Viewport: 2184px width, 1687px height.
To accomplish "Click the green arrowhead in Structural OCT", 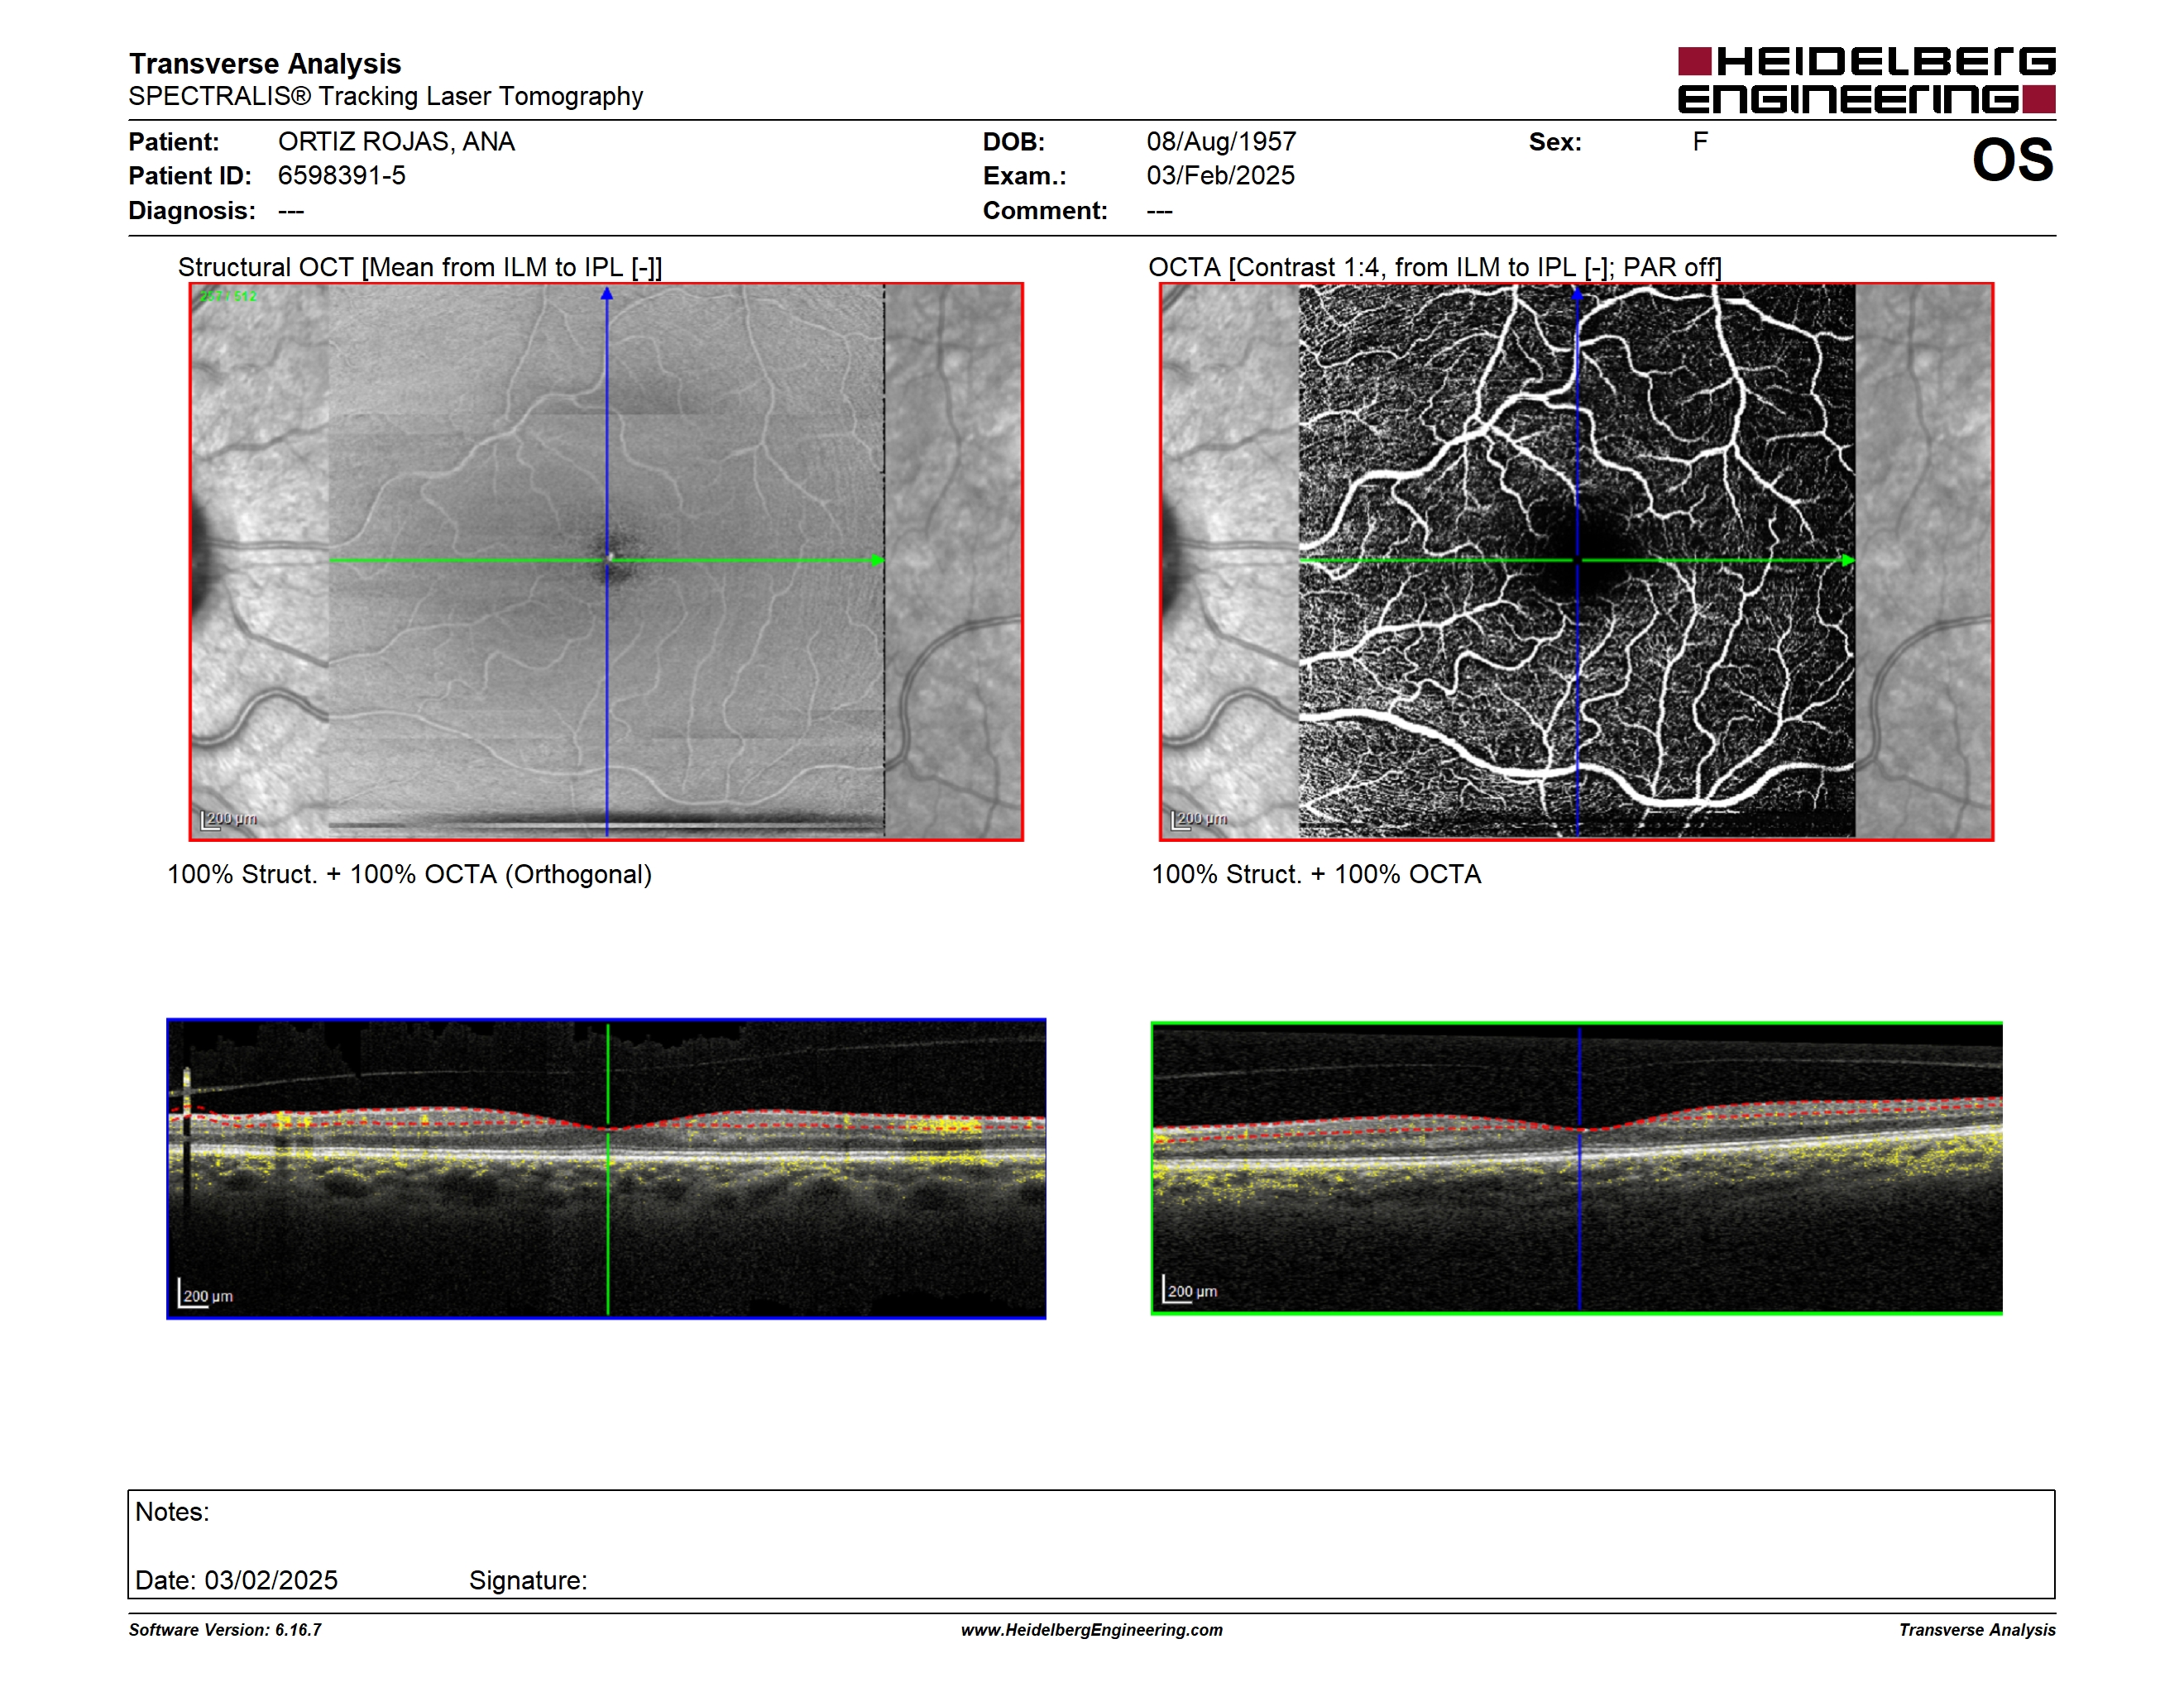I will (x=878, y=561).
